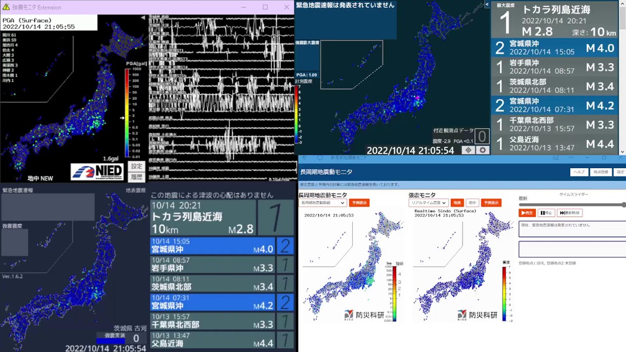The width and height of the screenshot is (626, 352).
Task: Click the warning triangle icon in the Extension title bar
Action: pyautogui.click(x=6, y=7)
